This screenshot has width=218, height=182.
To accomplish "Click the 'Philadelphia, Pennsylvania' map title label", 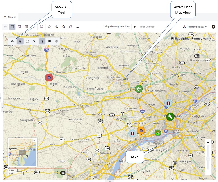I will point(191,38).
